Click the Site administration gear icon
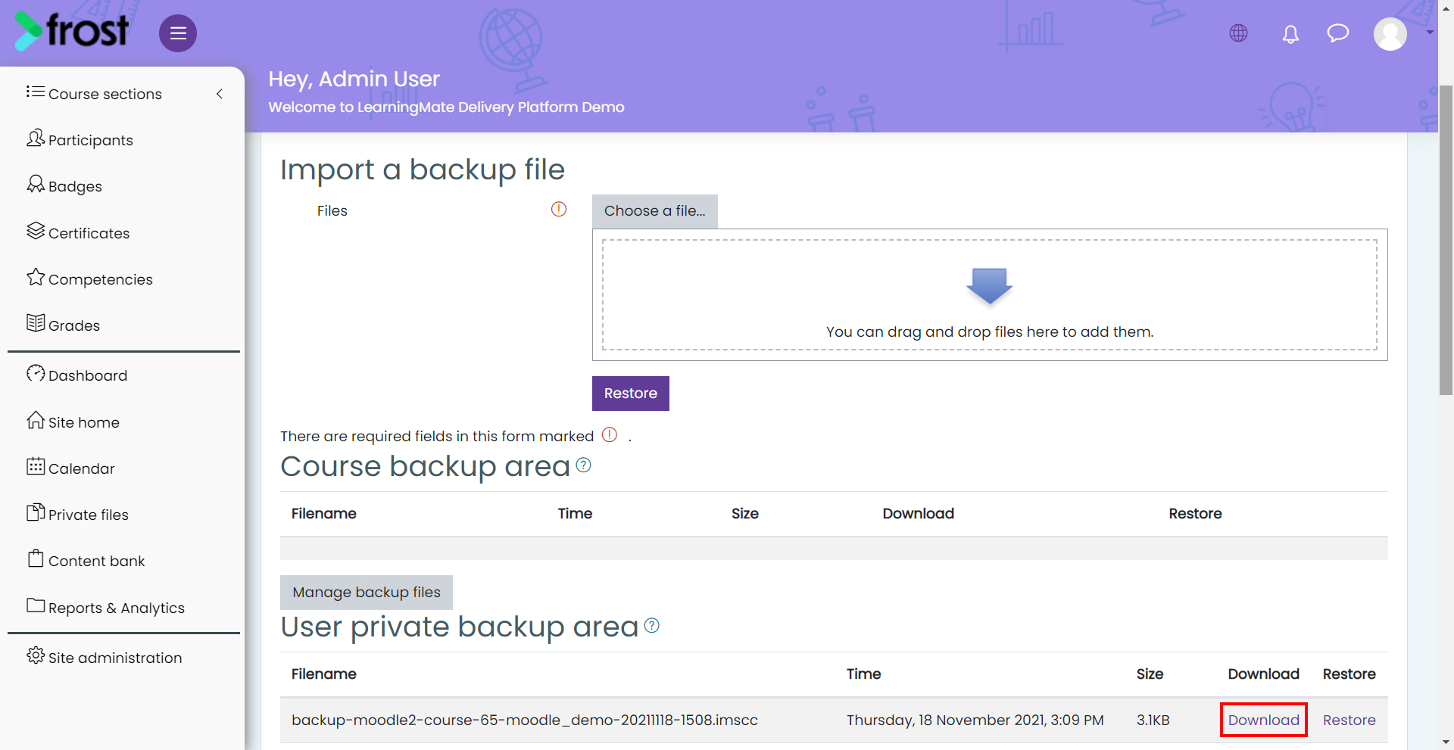This screenshot has height=750, width=1454. 36,655
